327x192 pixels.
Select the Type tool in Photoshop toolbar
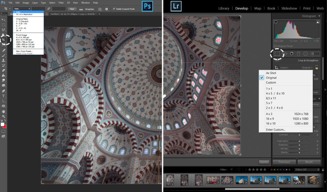tap(4, 96)
